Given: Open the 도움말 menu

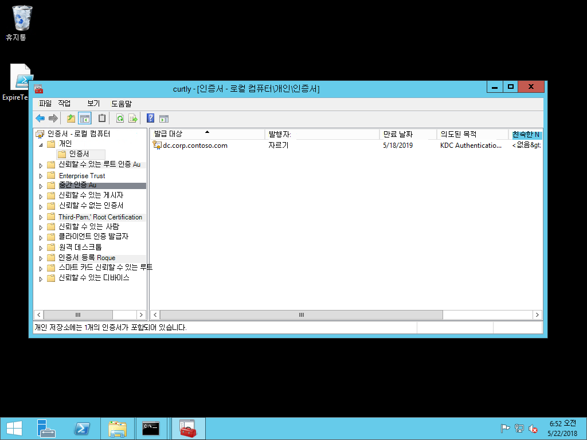Looking at the screenshot, I should click(122, 104).
